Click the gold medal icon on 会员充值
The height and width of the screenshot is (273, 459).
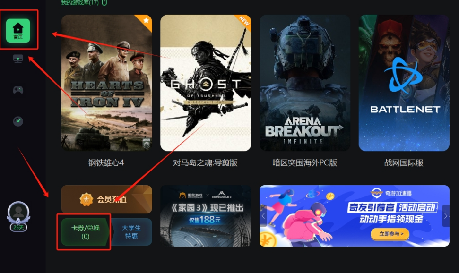coord(86,200)
